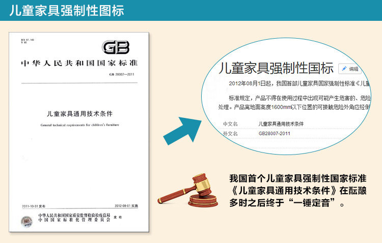Click the pencil icon beside 编辑
Screen dimensions: 382x243
[344, 69]
